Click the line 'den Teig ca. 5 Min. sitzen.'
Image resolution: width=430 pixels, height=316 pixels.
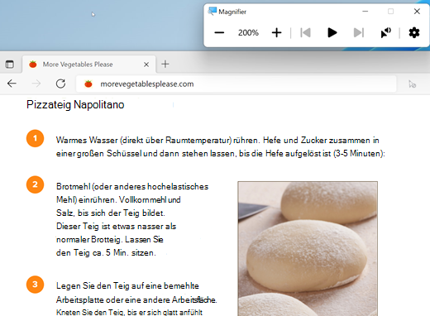coord(106,253)
